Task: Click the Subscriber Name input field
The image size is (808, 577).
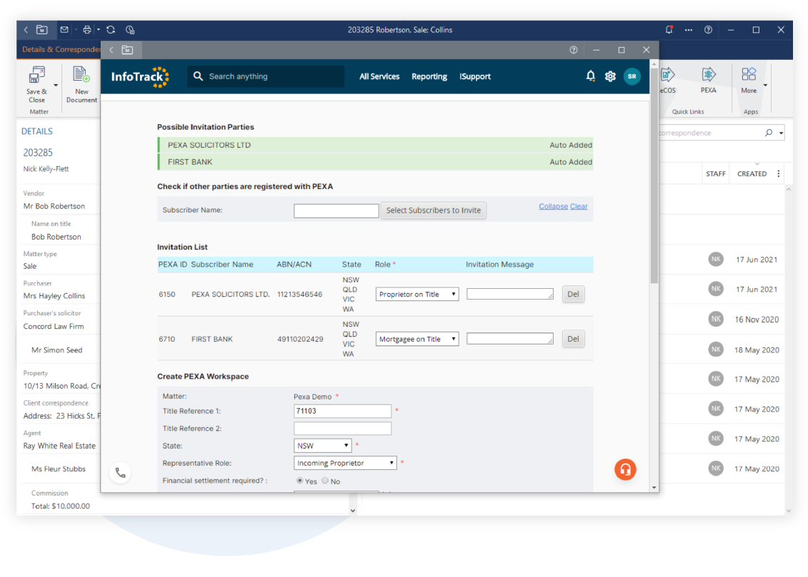Action: 336,210
